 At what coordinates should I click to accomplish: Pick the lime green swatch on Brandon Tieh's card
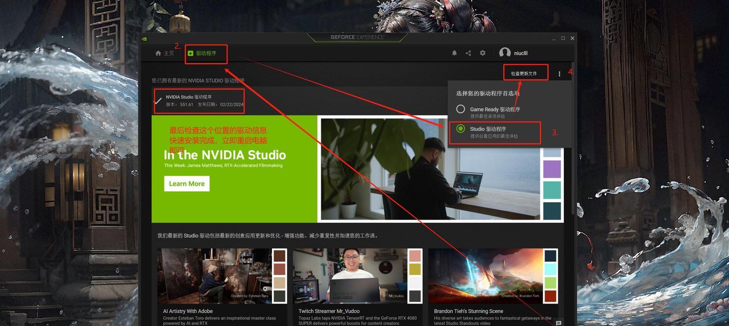click(551, 283)
